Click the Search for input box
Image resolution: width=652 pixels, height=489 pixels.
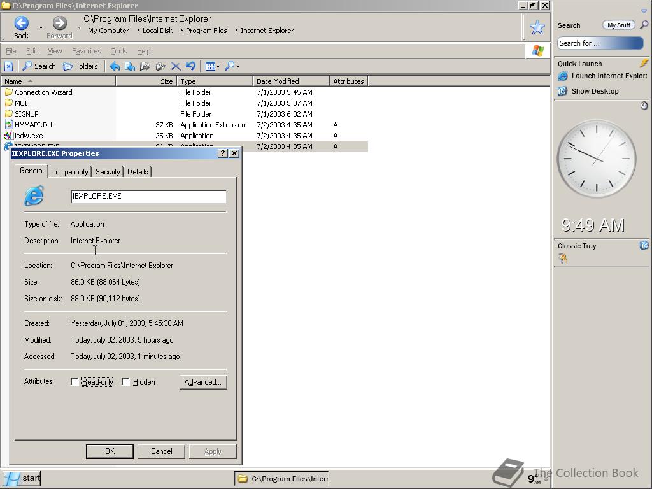pos(600,43)
